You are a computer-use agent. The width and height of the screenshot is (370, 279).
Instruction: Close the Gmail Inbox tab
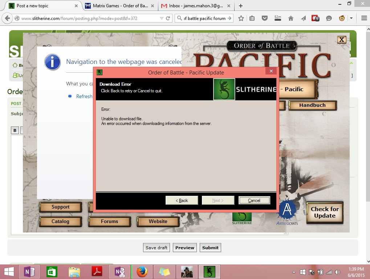(x=229, y=6)
